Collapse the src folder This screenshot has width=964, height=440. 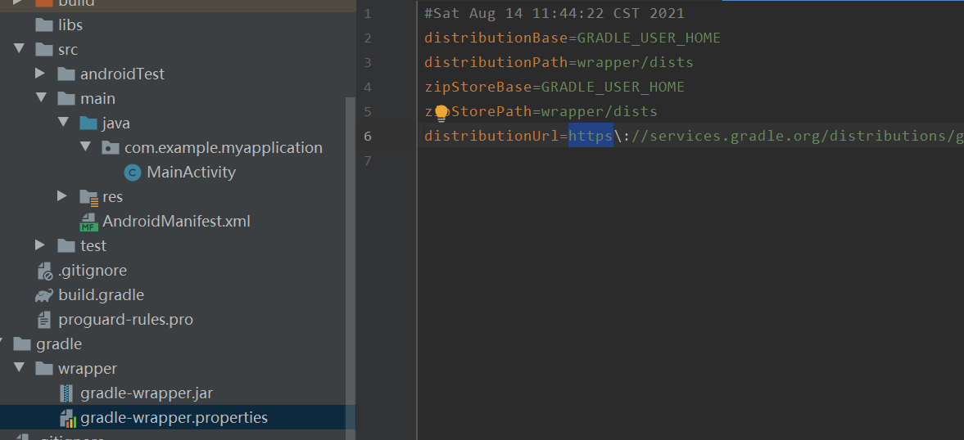(x=19, y=50)
